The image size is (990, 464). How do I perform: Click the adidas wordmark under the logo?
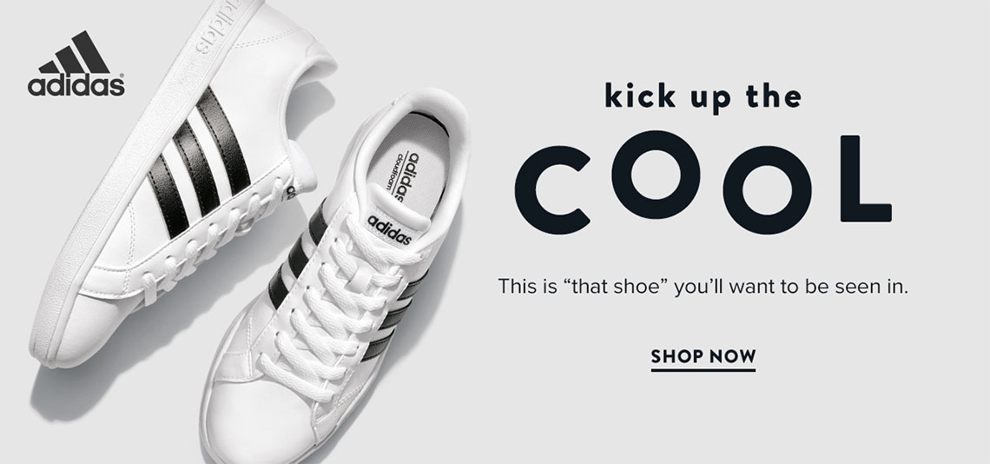point(76,85)
